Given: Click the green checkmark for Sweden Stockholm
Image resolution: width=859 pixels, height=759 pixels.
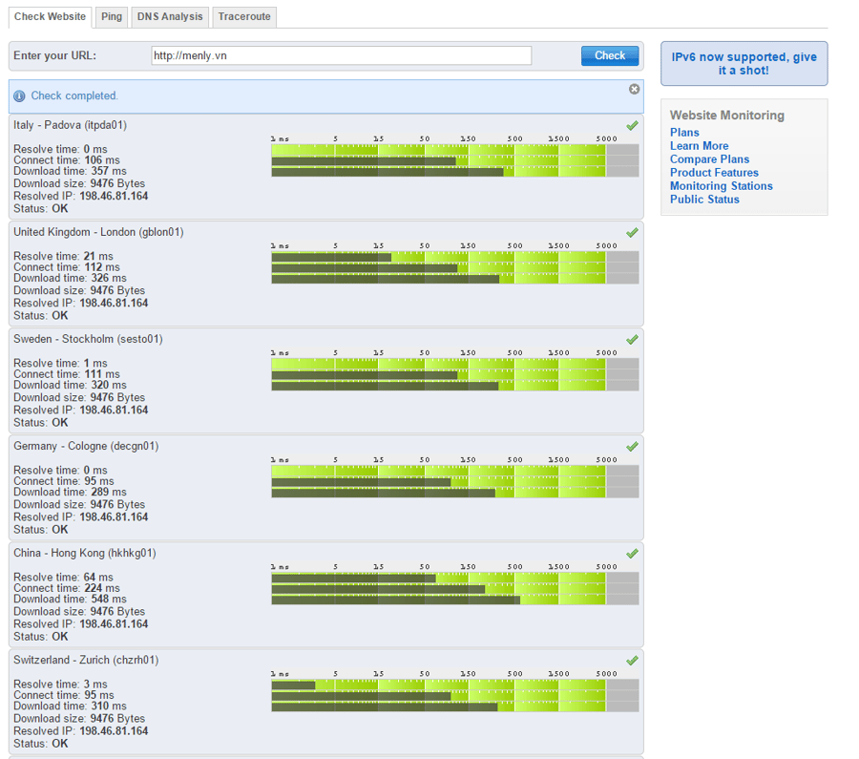Looking at the screenshot, I should tap(632, 339).
